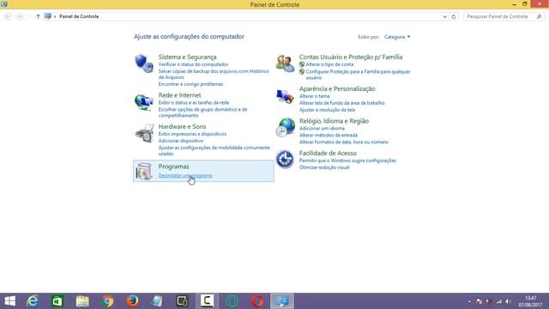
Task: Click Alterar métodos de entrada
Action: coord(328,136)
